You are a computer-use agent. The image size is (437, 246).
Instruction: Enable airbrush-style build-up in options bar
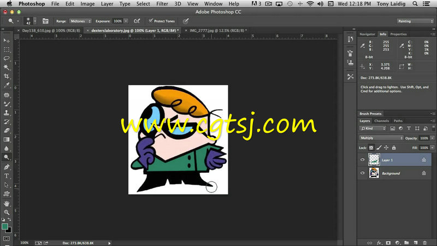coord(137,21)
